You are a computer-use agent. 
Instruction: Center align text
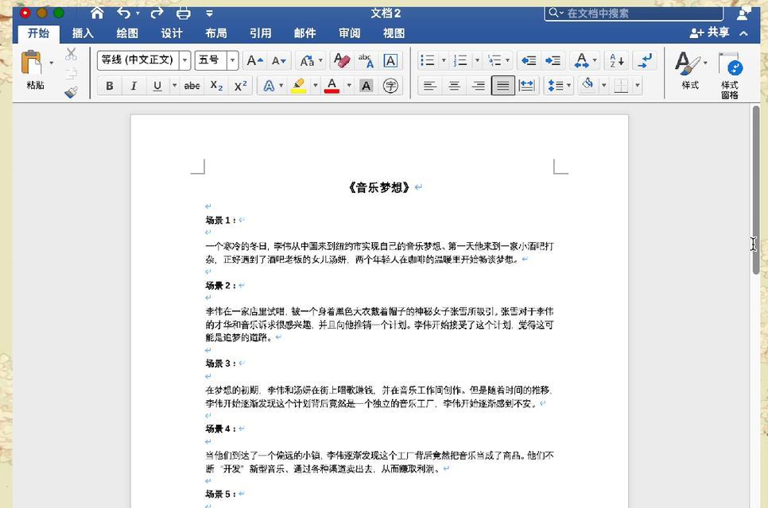click(454, 86)
